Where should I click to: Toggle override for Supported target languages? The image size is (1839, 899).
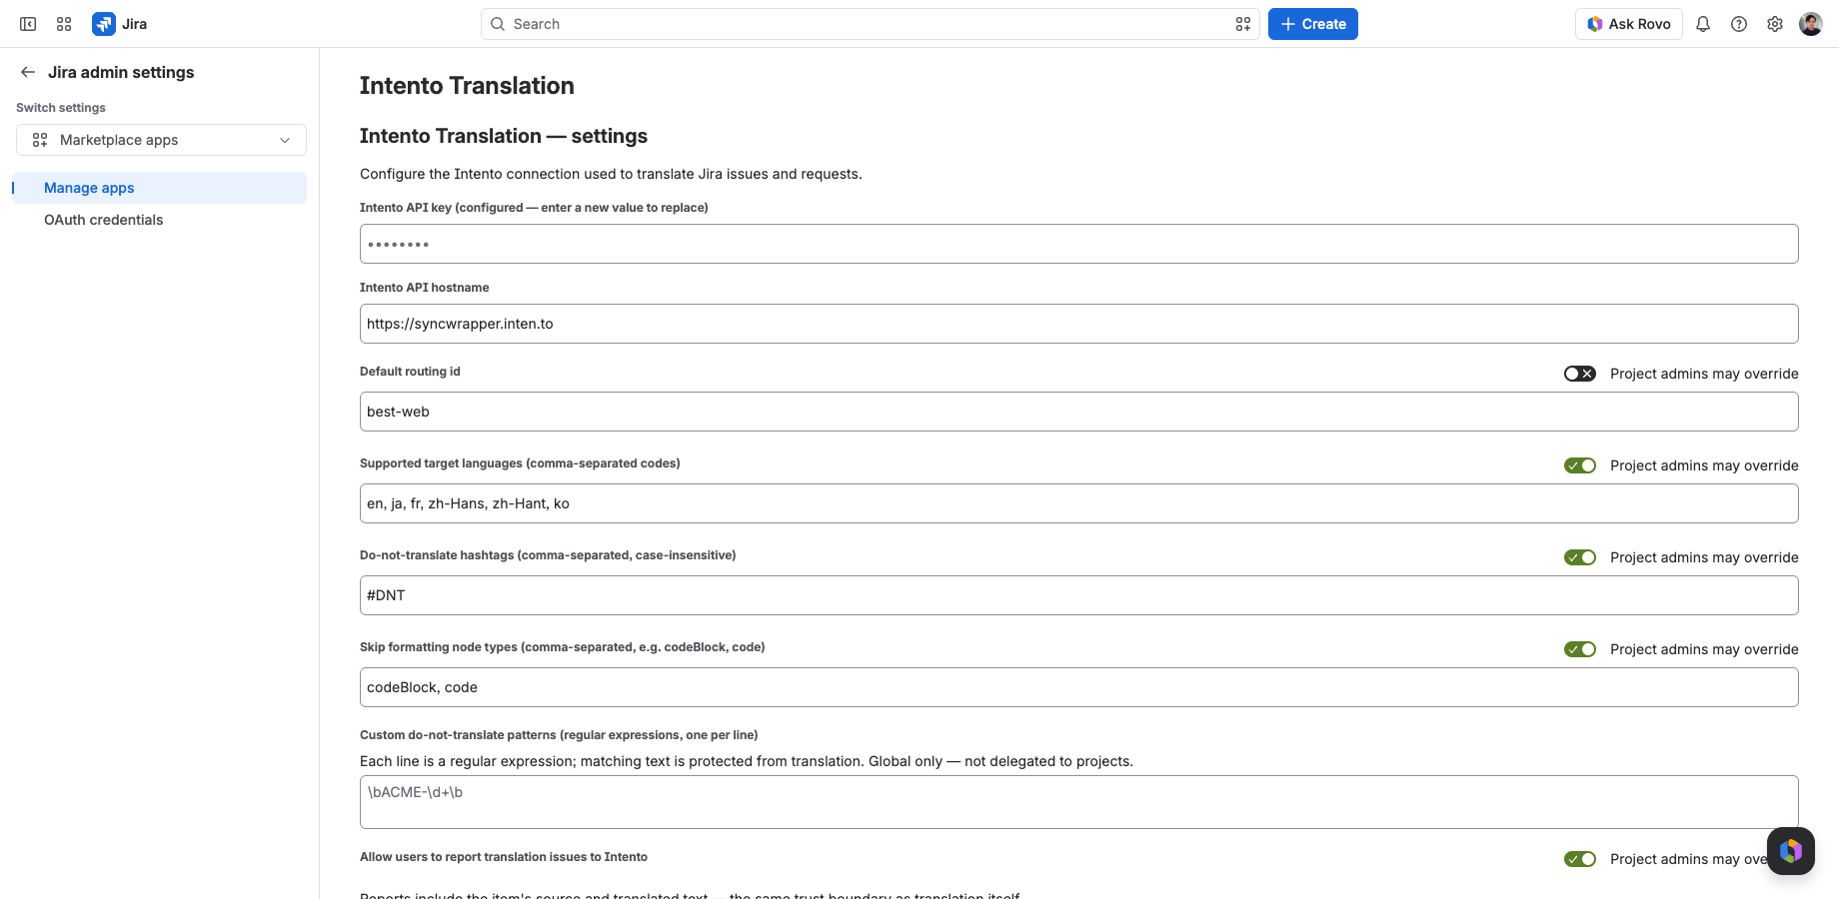pos(1580,465)
